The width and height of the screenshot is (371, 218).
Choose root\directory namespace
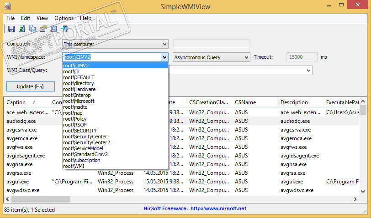pos(115,83)
